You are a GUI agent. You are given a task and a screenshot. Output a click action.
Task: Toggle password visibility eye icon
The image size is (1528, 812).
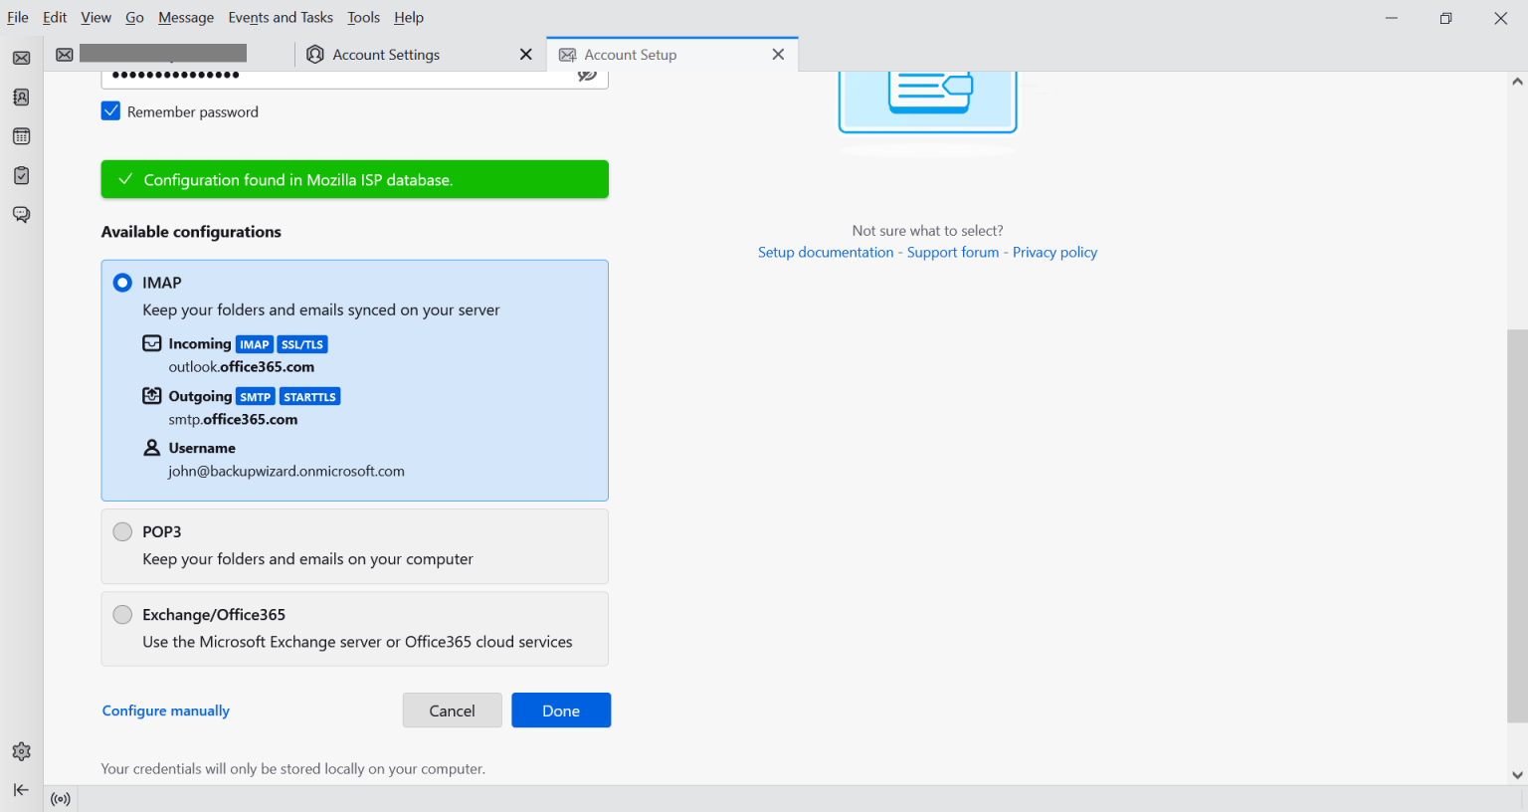[x=587, y=76]
